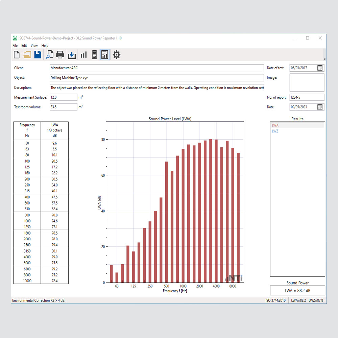Create a new project with the blank page icon

coord(17,54)
